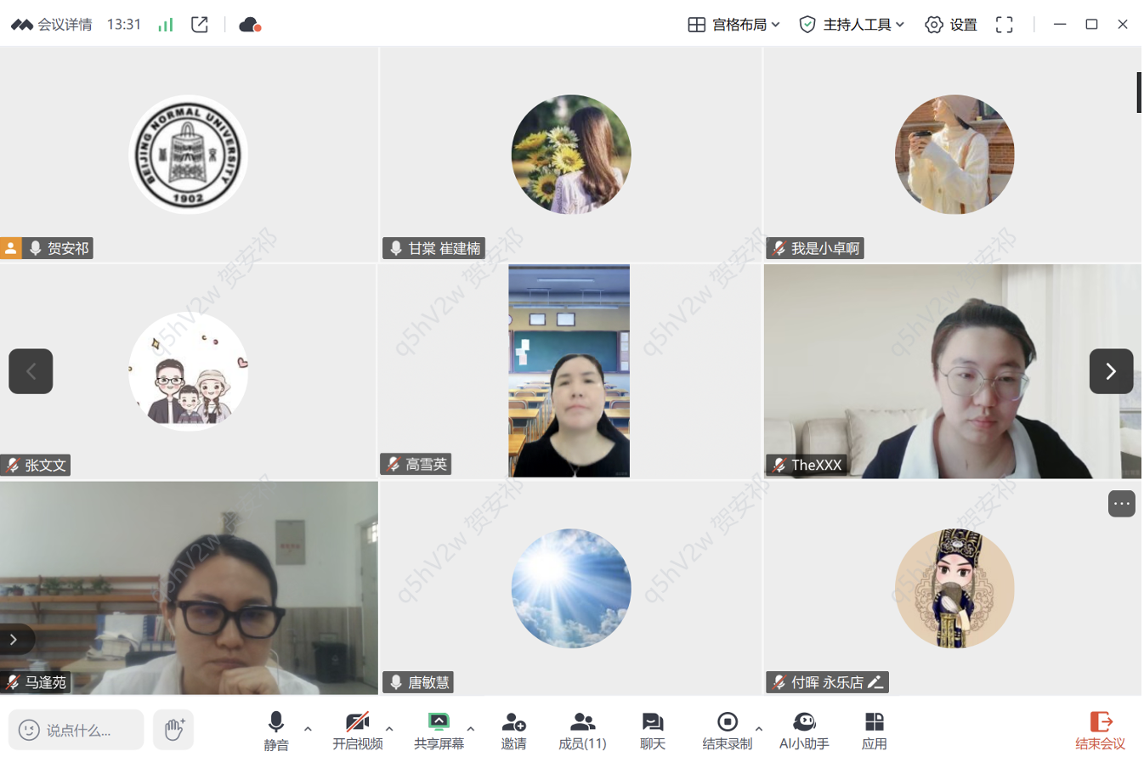Click the 说点什么 message input field
Screen dimensions: 1144x768
(76, 730)
